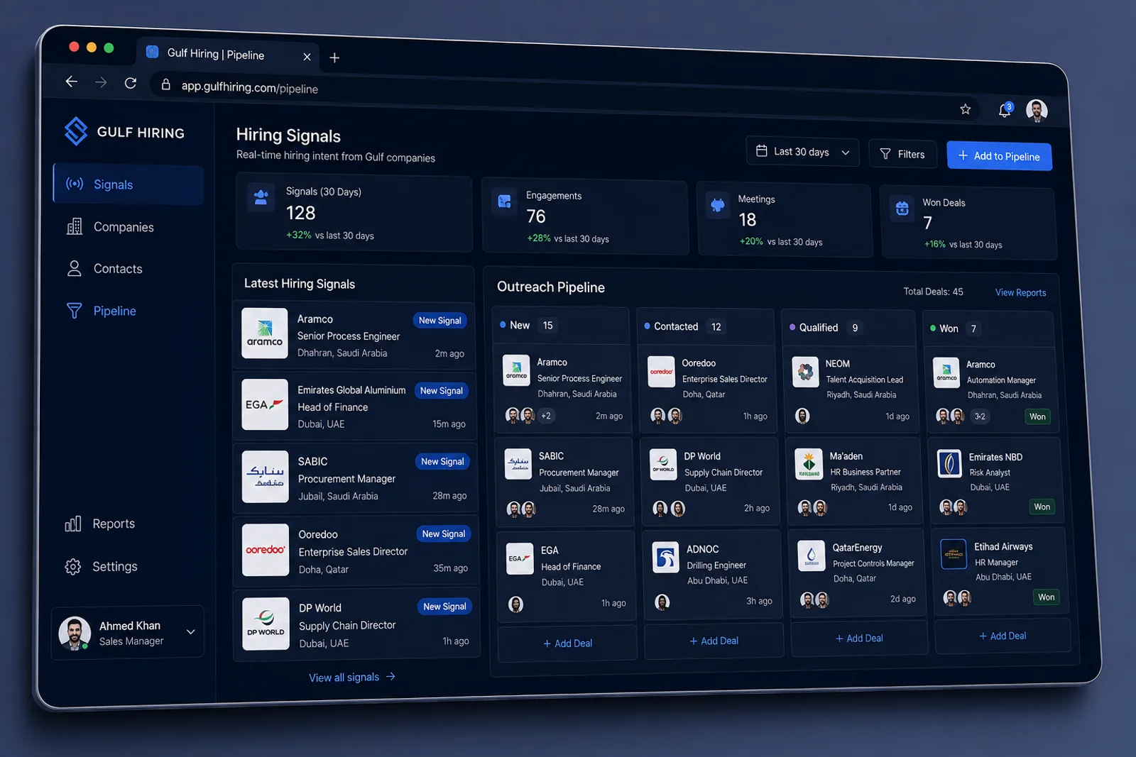Screen dimensions: 1136x757
Task: Click Meetings stat card icon
Action: click(x=718, y=205)
